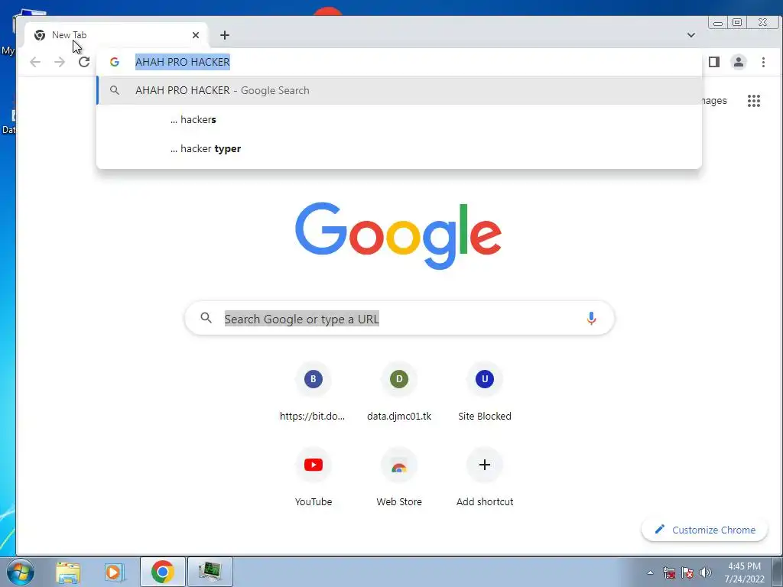Click the Google logo
The image size is (783, 587).
point(398,235)
